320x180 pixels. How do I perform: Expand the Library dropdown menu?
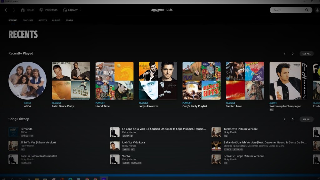[80, 10]
